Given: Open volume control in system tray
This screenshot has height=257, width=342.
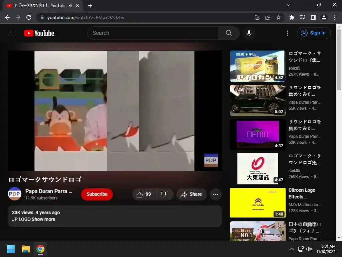Looking at the screenshot, I should tap(309, 249).
